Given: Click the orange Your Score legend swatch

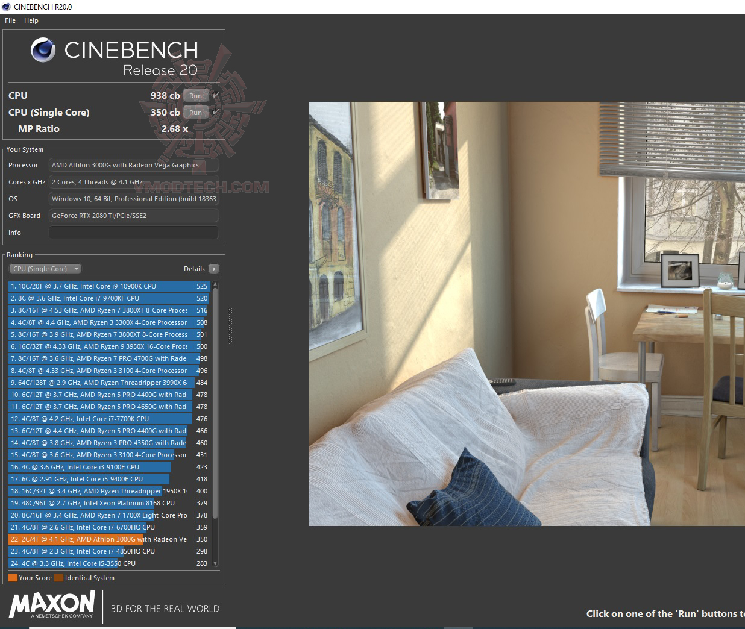Looking at the screenshot, I should (13, 578).
